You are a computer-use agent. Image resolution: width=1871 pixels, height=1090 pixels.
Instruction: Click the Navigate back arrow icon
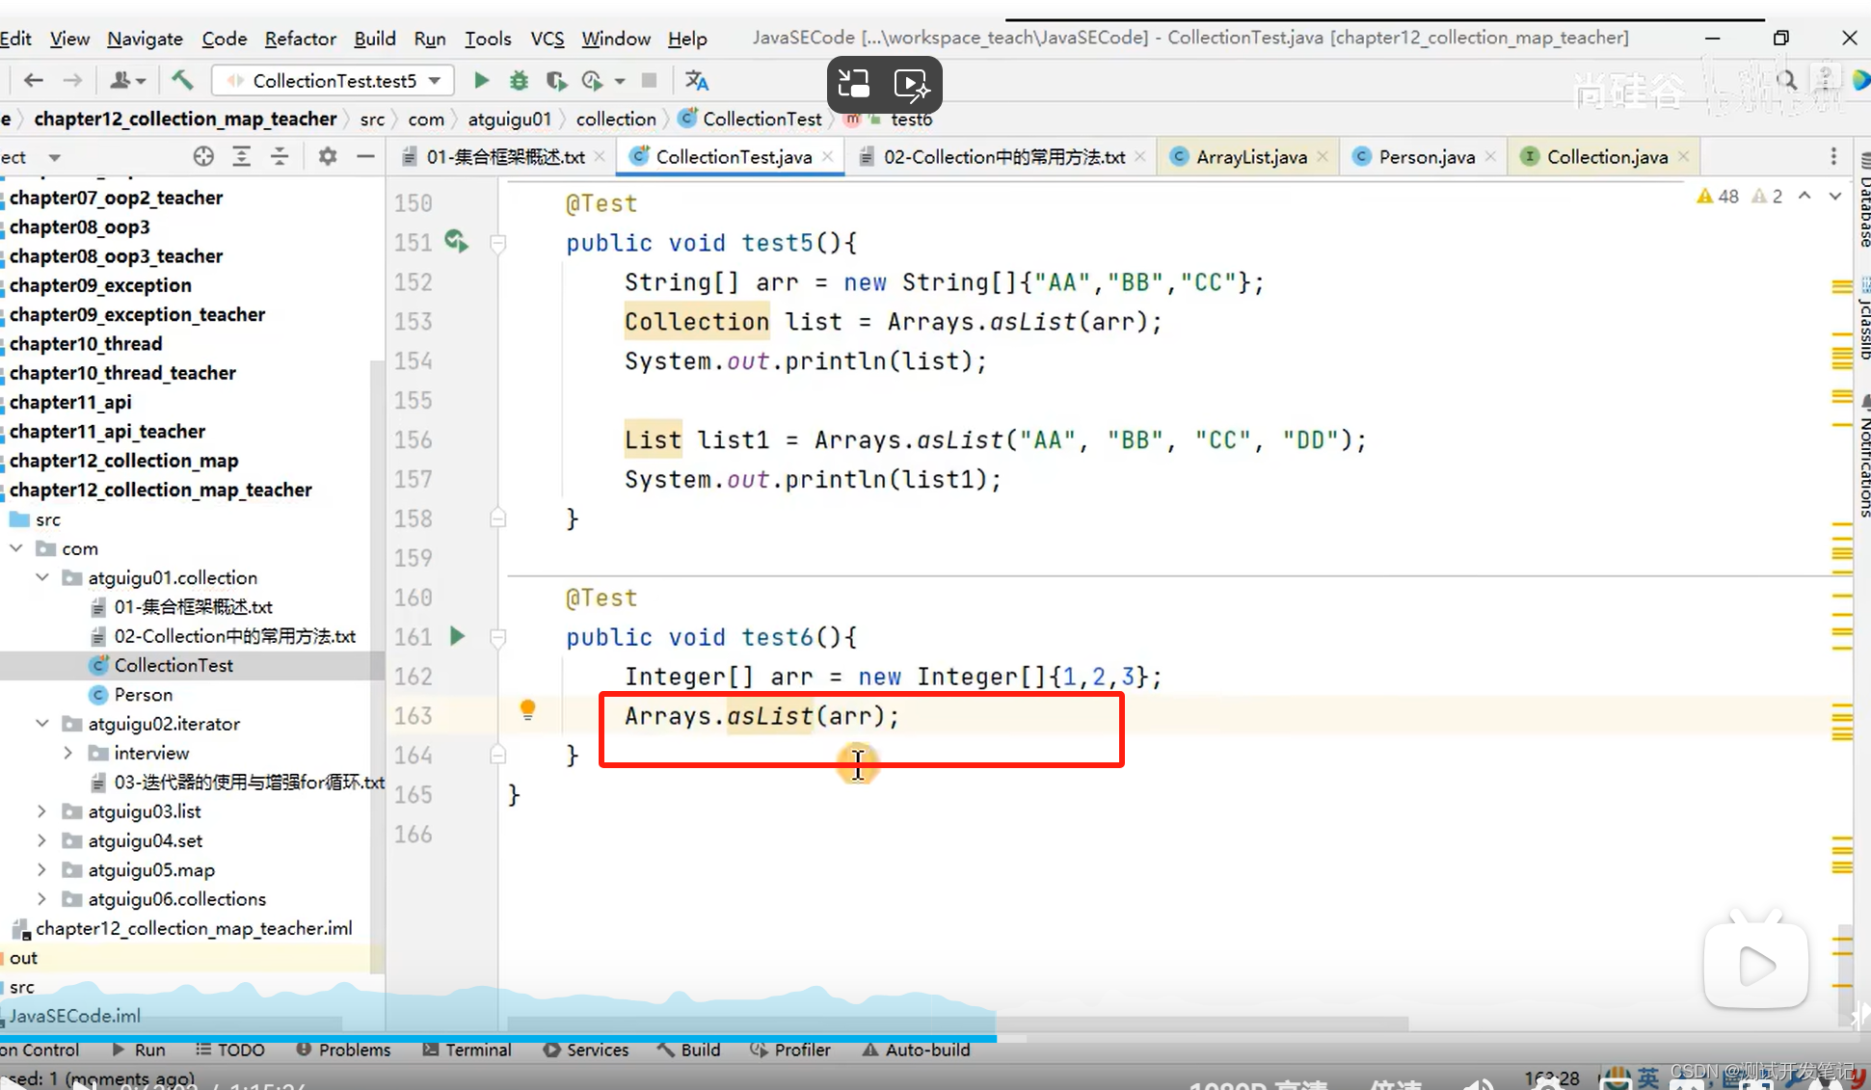click(33, 82)
